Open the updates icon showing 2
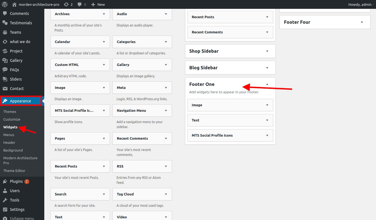Image resolution: width=376 pixels, height=220 pixels. pyautogui.click(x=66, y=4)
